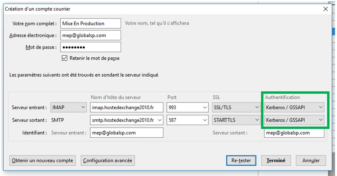Open the IMAP protocol dropdown
This screenshot has width=337, height=176.
click(69, 107)
